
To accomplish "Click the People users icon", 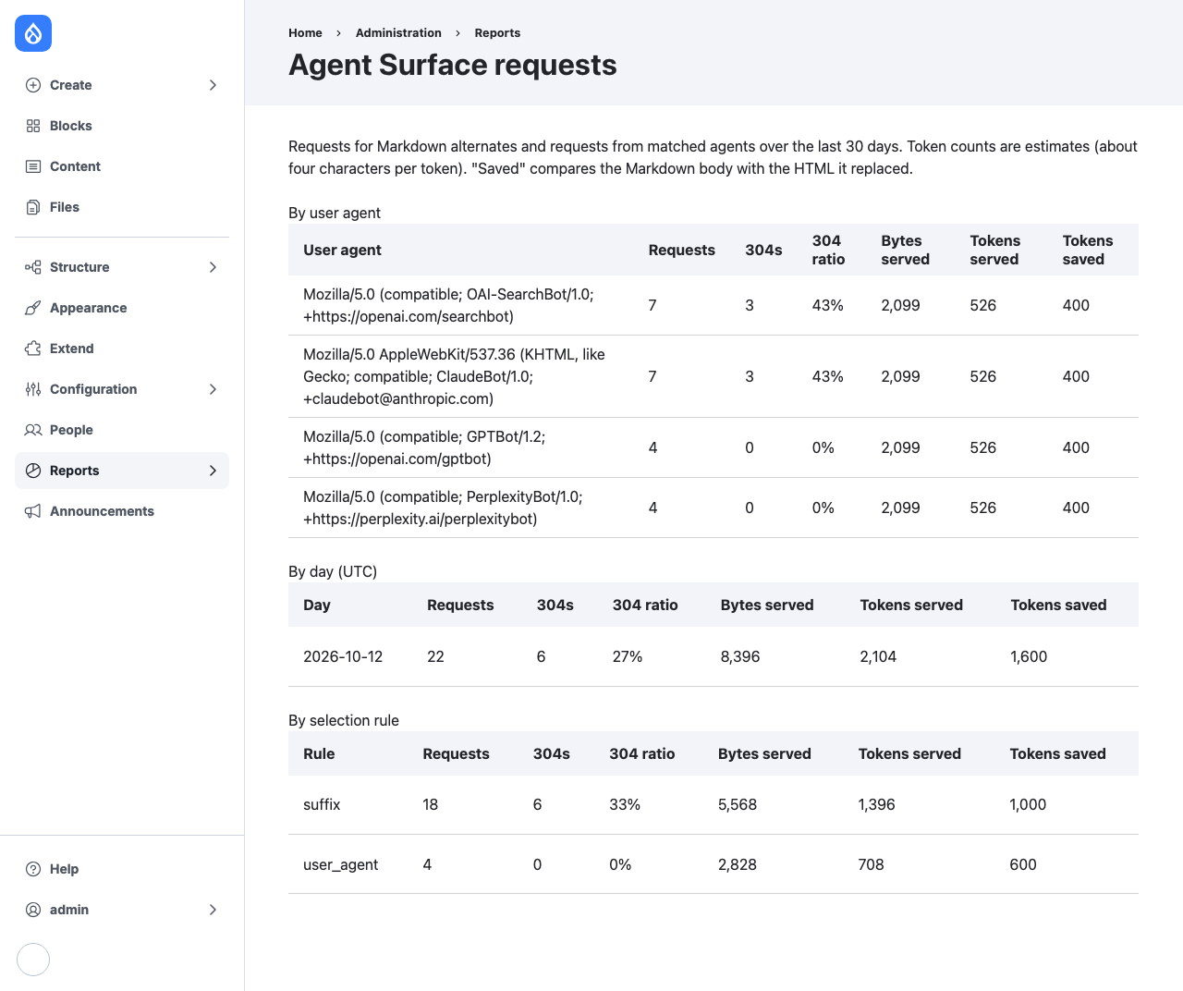I will pyautogui.click(x=33, y=430).
